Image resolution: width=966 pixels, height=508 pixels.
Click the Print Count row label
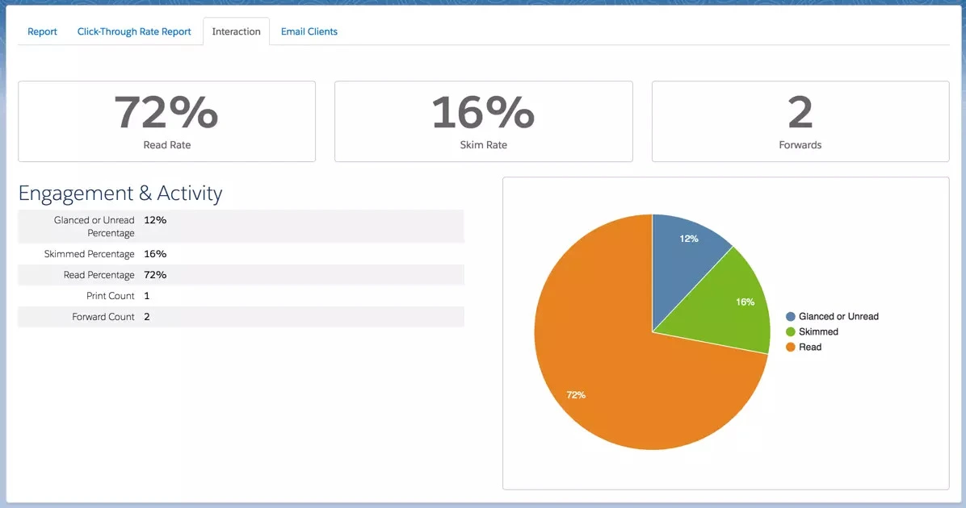coord(110,296)
